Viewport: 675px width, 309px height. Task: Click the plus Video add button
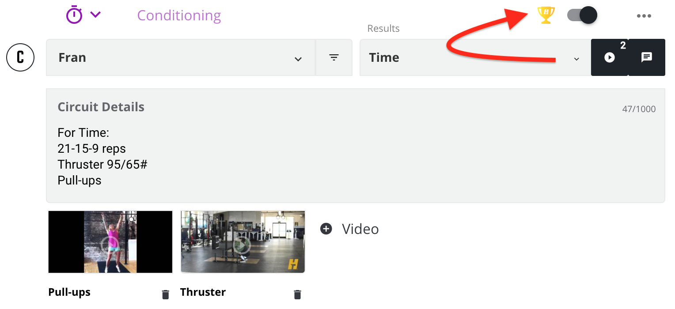(x=349, y=229)
